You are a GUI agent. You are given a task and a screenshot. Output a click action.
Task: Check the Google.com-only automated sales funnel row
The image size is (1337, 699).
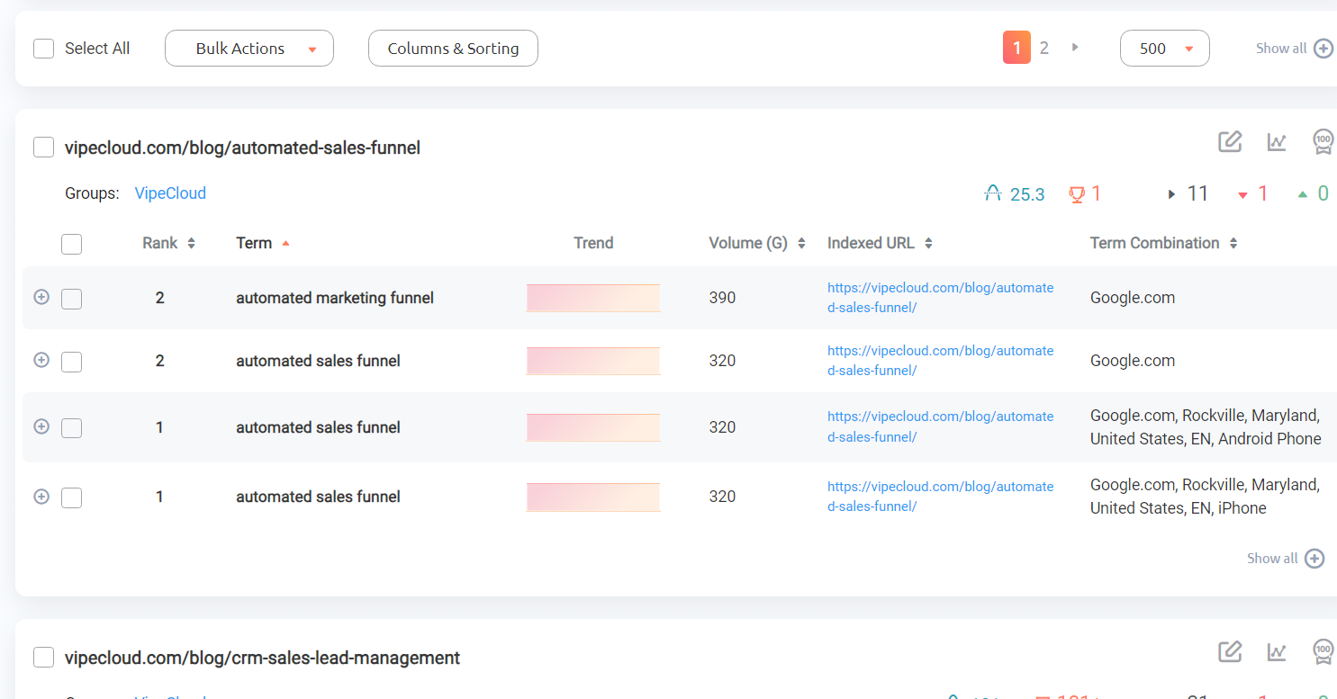(x=72, y=362)
